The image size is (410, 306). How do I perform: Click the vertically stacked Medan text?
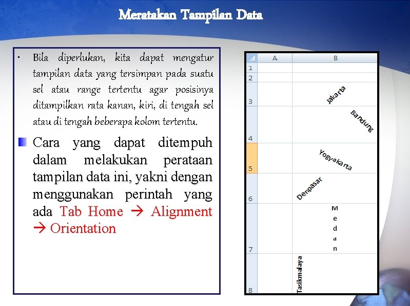coord(335,228)
